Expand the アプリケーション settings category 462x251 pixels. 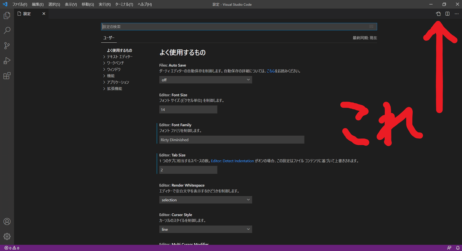116,82
